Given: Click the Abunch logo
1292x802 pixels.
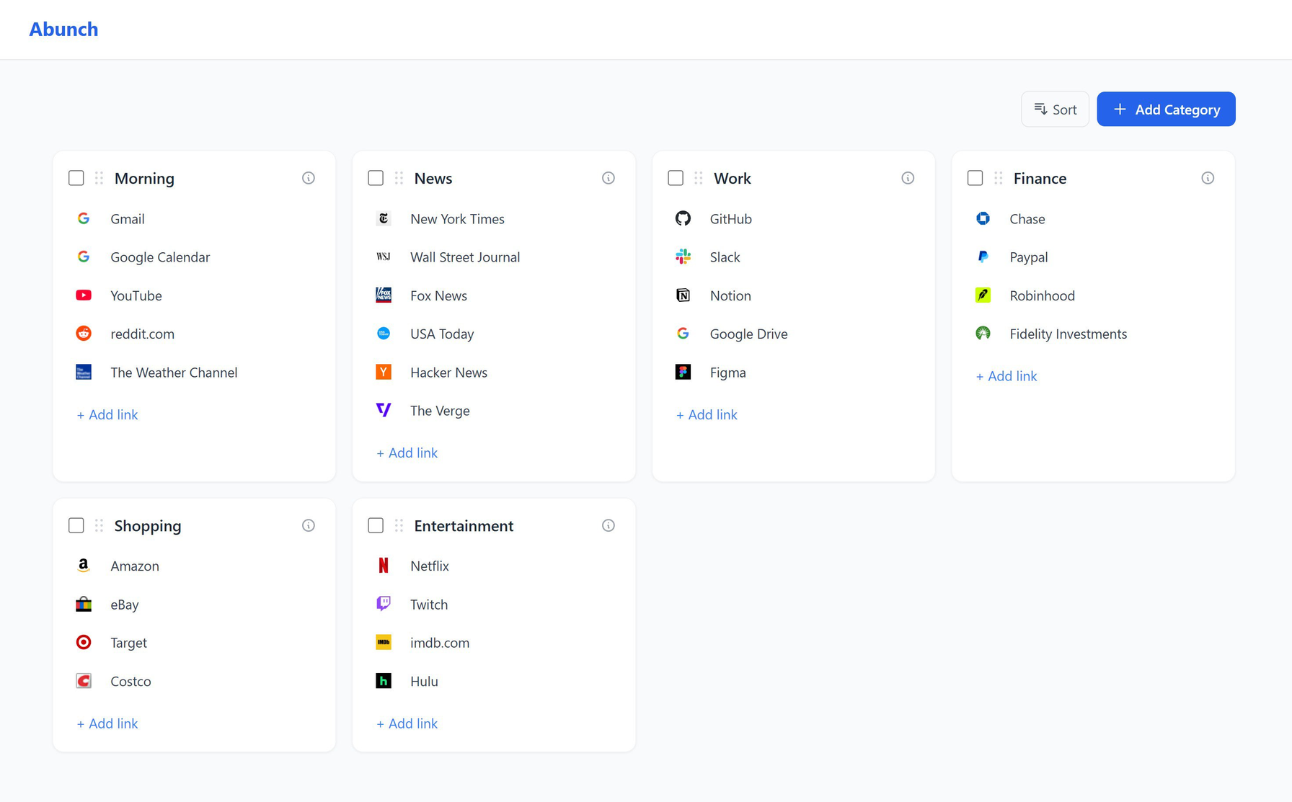Looking at the screenshot, I should click(x=63, y=29).
